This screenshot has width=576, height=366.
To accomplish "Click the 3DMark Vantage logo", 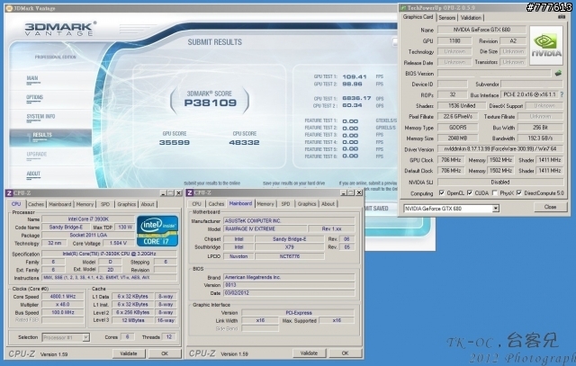I will 60,29.
